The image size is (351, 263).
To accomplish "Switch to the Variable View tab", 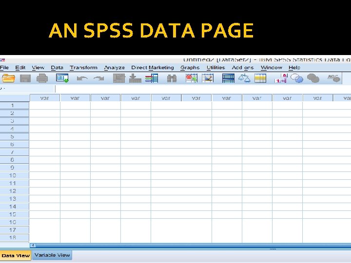I will coord(52,255).
